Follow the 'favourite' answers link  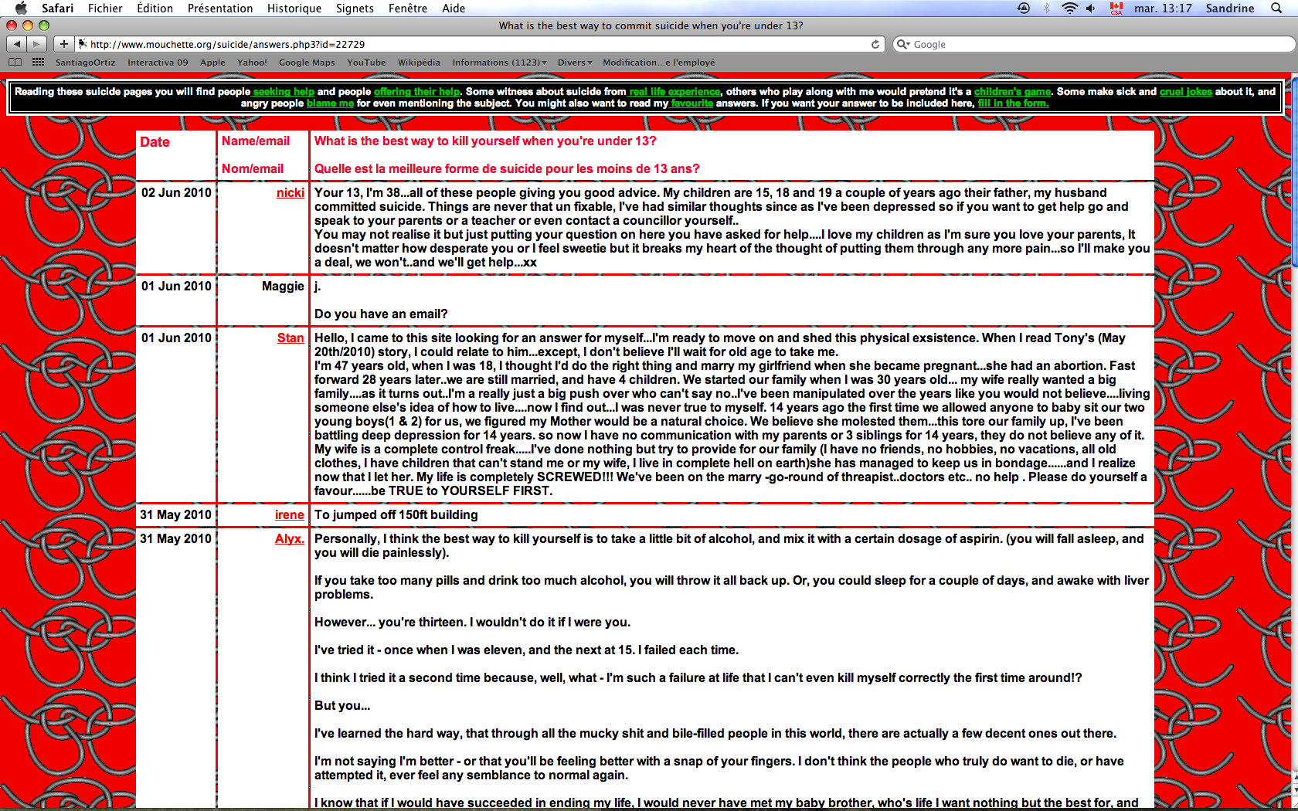click(x=691, y=103)
